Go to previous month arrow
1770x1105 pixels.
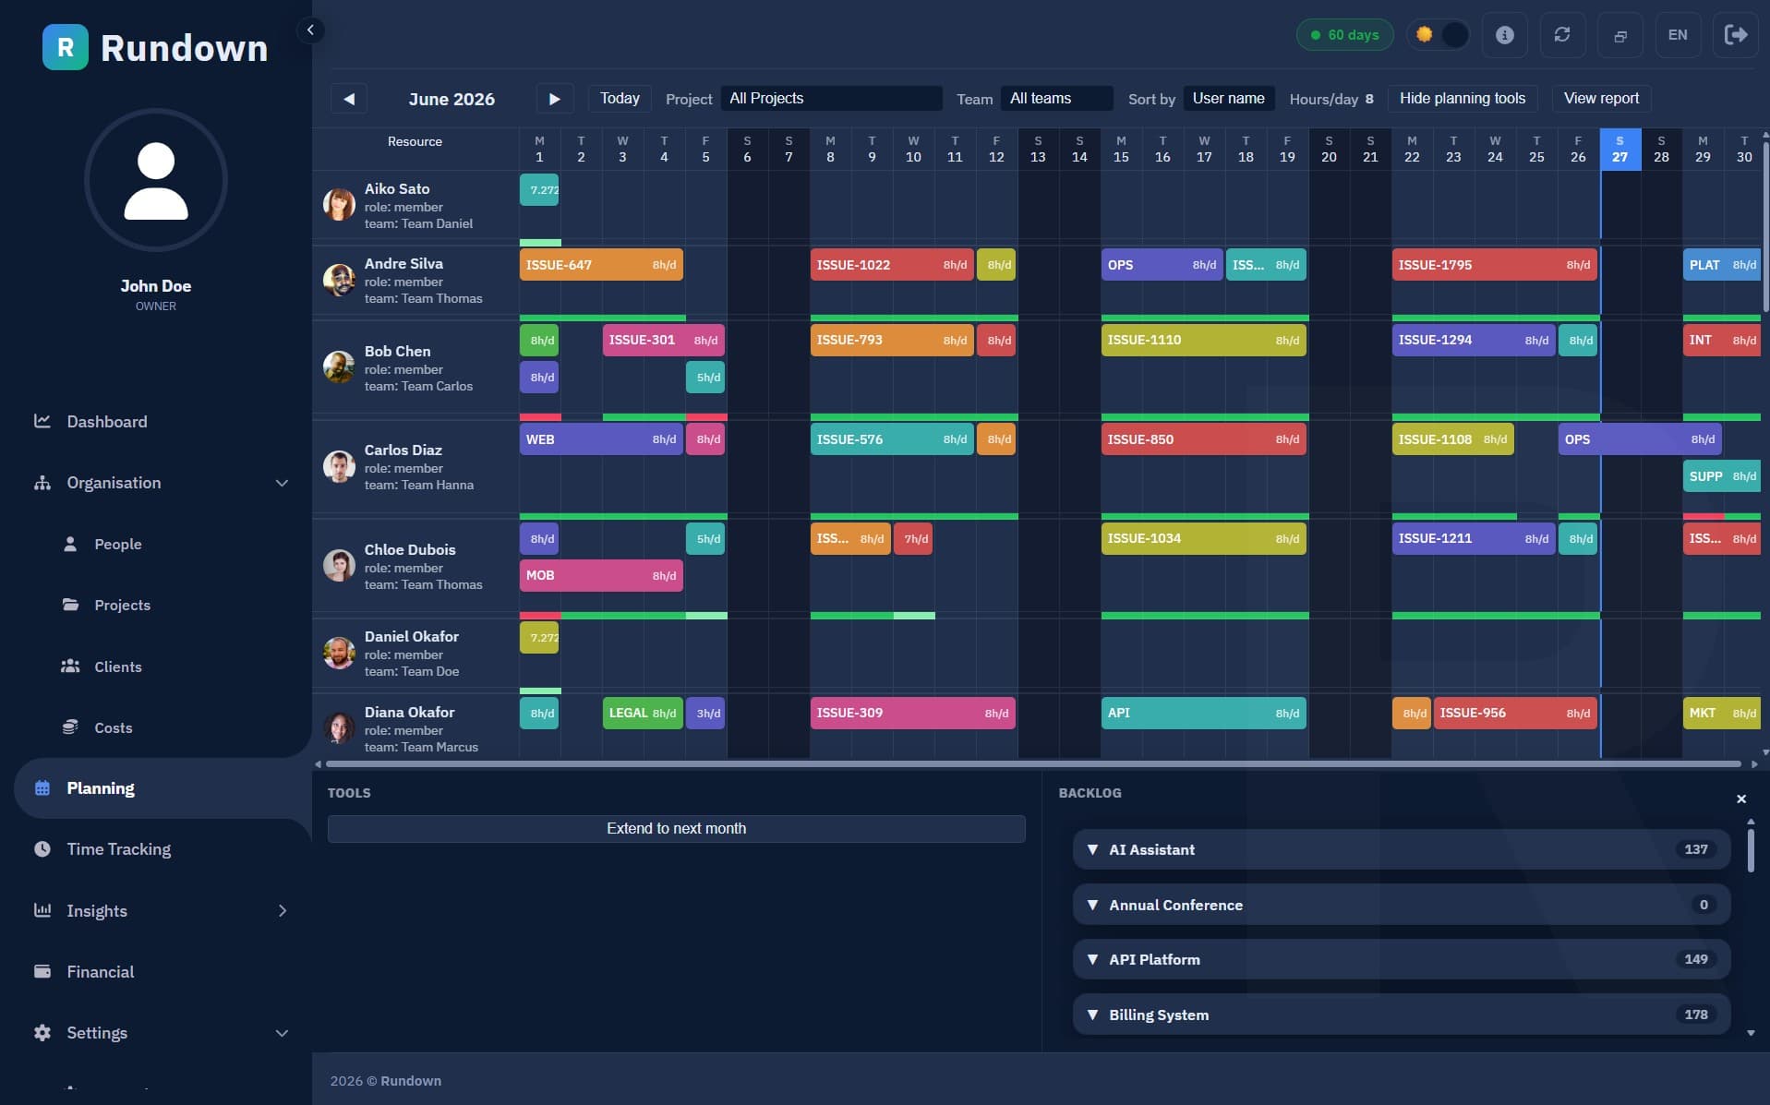[349, 99]
